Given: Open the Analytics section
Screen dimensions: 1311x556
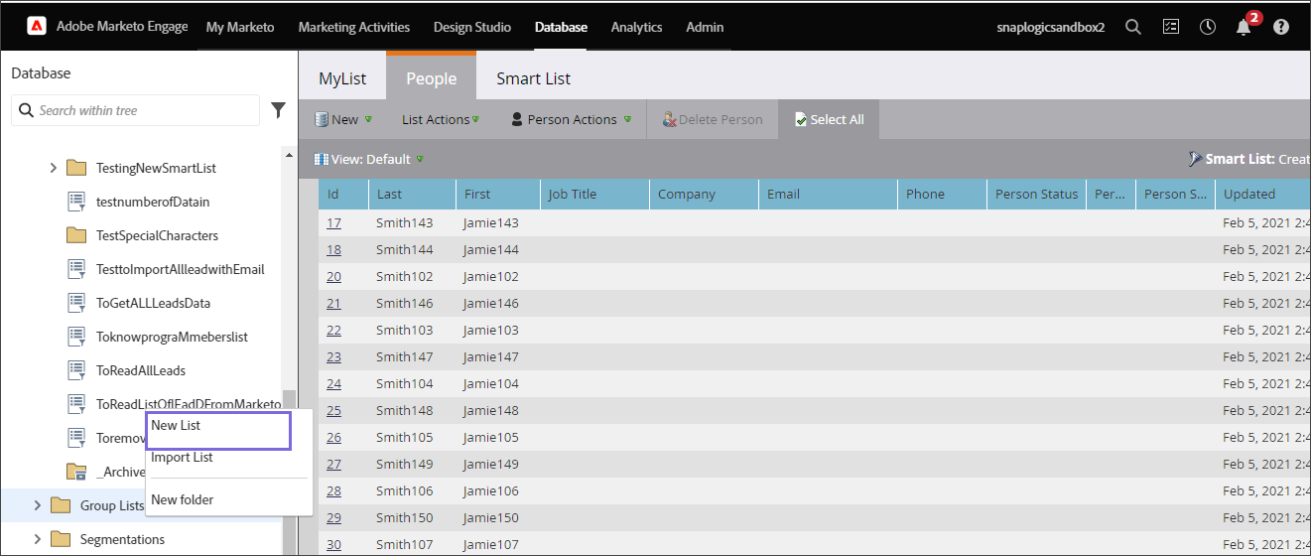Looking at the screenshot, I should (x=637, y=27).
